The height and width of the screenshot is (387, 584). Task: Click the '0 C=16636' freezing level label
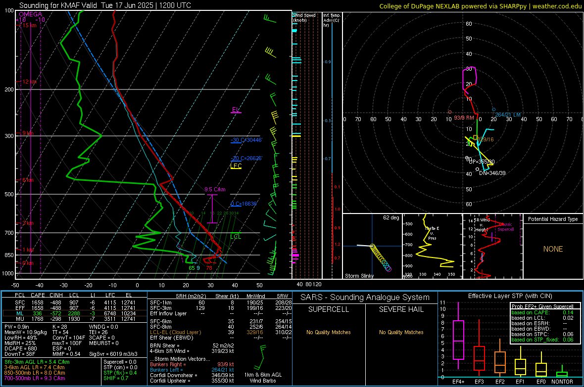click(x=243, y=204)
